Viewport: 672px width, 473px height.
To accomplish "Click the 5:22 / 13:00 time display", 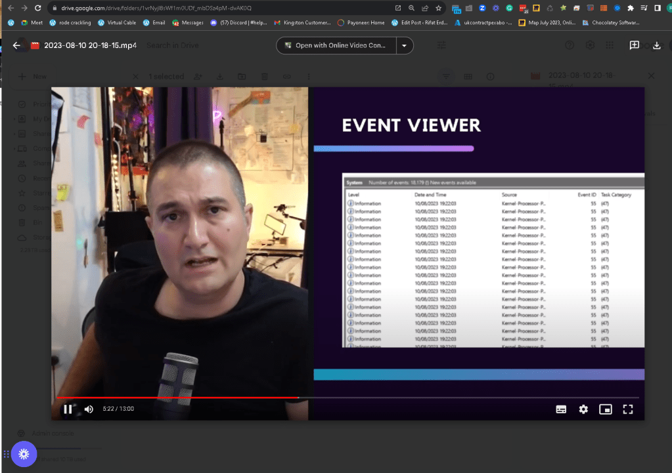I will pyautogui.click(x=118, y=409).
